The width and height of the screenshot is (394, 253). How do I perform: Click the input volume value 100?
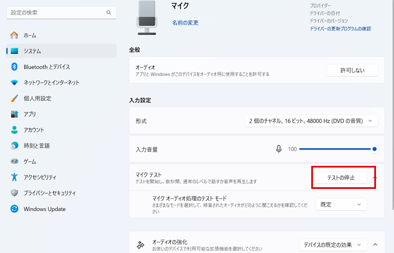coord(292,149)
